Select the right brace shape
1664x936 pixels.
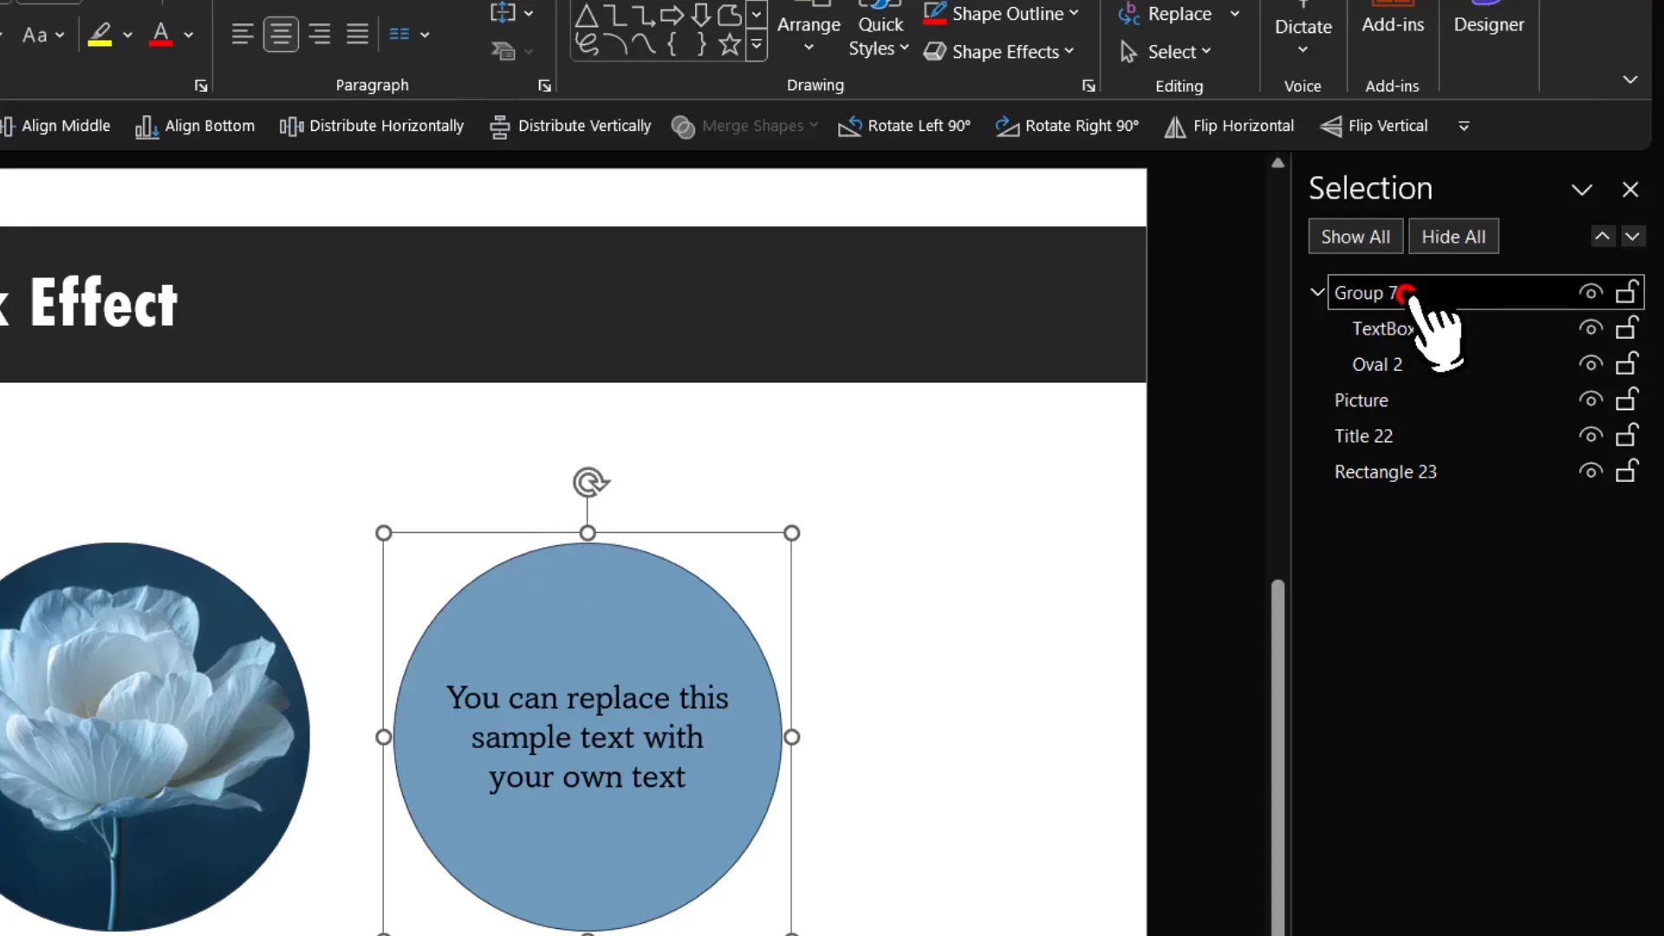pos(700,44)
